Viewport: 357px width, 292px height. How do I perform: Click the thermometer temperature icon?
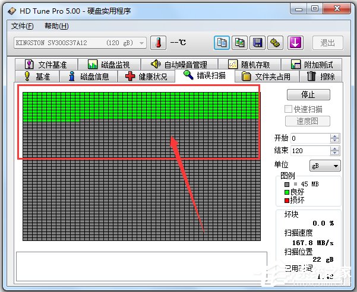click(159, 43)
